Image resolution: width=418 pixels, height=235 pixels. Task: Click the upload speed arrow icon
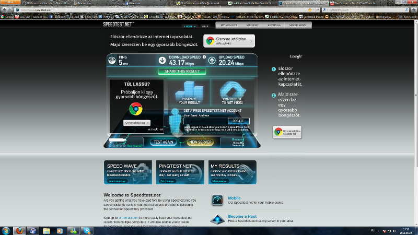pyautogui.click(x=212, y=61)
